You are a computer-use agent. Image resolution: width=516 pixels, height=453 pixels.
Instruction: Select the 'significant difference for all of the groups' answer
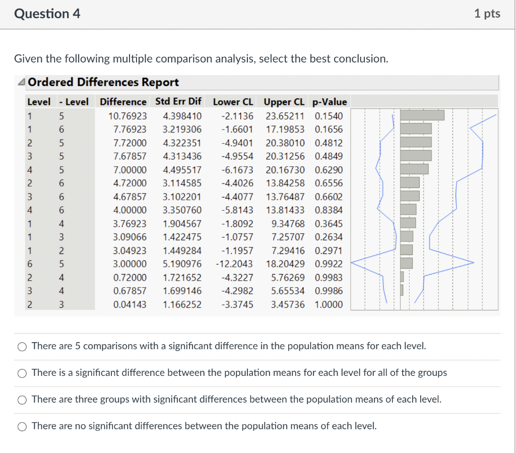point(22,373)
